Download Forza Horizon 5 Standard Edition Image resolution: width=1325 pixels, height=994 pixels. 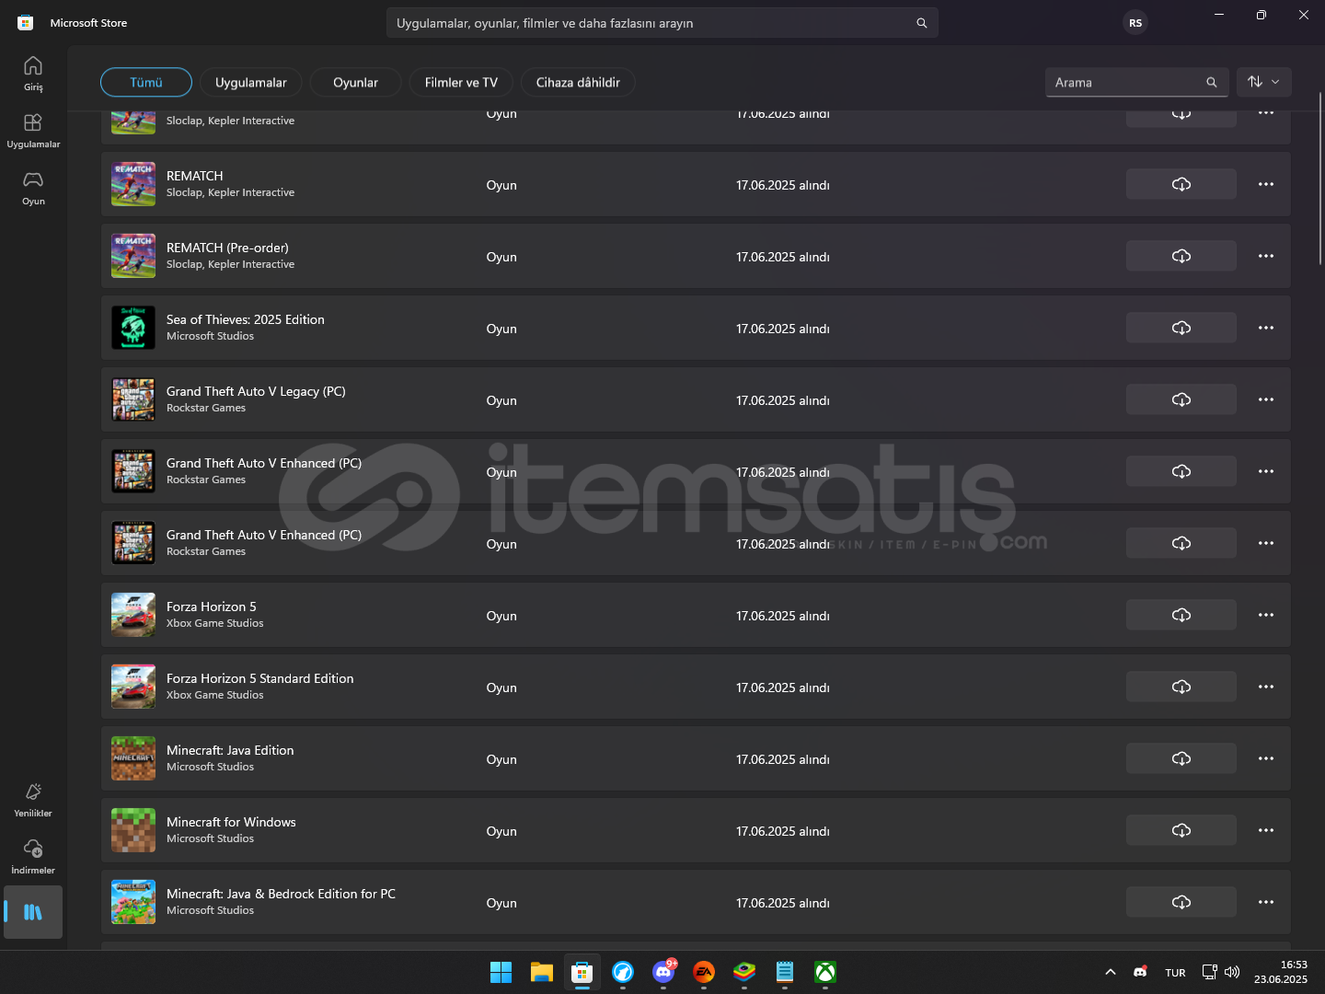tap(1181, 687)
